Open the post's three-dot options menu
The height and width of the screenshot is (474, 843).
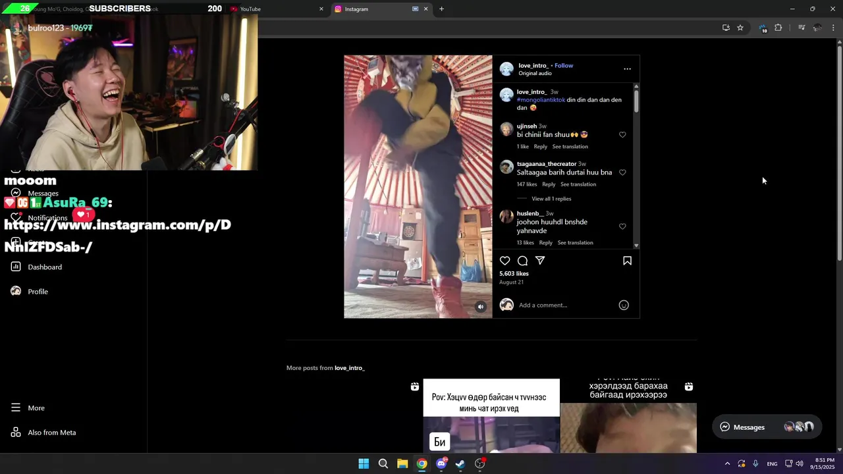627,68
